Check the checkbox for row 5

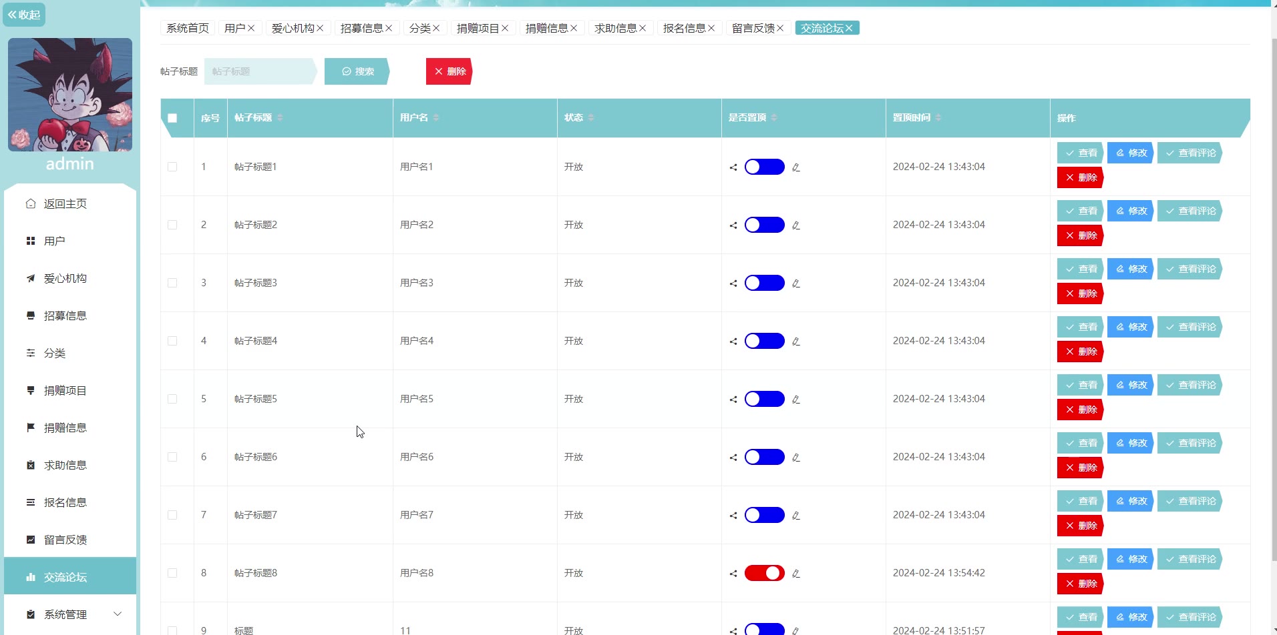172,399
